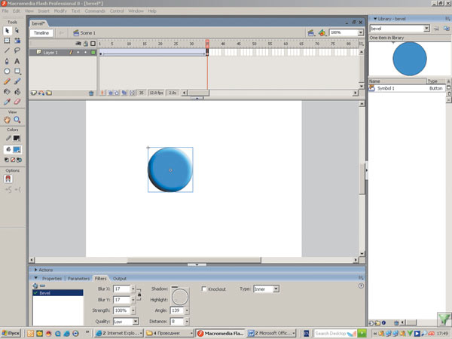Click the Timeline button
Screen dimensions: 452x339
pyautogui.click(x=41, y=33)
